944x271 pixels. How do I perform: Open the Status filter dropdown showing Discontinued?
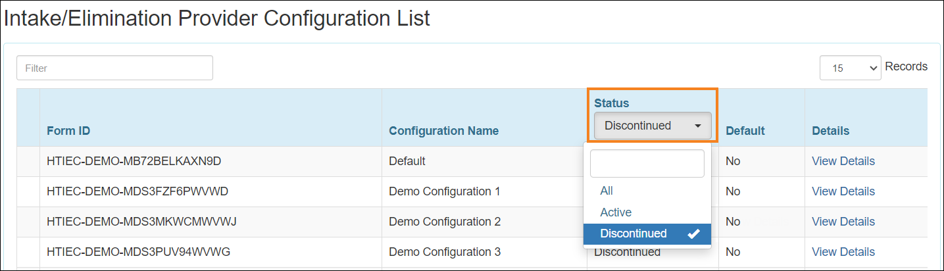pyautogui.click(x=653, y=126)
